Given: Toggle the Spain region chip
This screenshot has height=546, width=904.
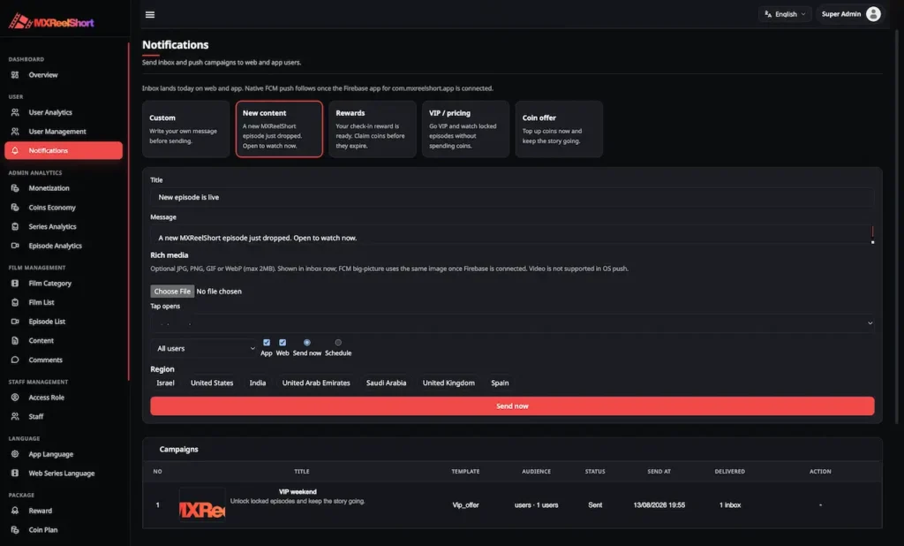Looking at the screenshot, I should click(500, 383).
